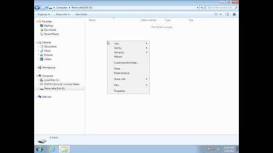Viewport: 273px width, 153px height.
Task: Click the Computer icon in the sidebar
Action: [x=40, y=76]
